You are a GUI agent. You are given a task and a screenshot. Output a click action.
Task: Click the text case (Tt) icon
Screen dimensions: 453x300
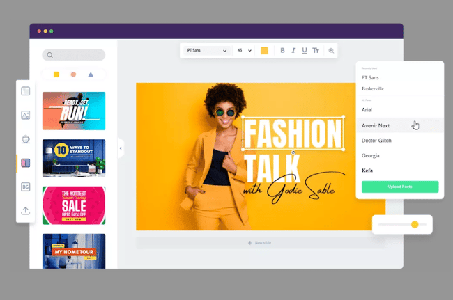[x=316, y=51]
